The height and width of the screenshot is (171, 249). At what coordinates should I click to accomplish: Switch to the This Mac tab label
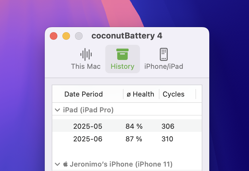click(x=86, y=66)
